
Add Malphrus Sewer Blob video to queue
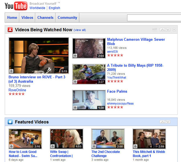75,56
